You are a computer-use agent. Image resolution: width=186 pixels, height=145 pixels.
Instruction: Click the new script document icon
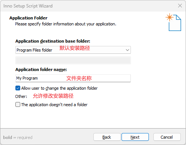click(x=173, y=22)
